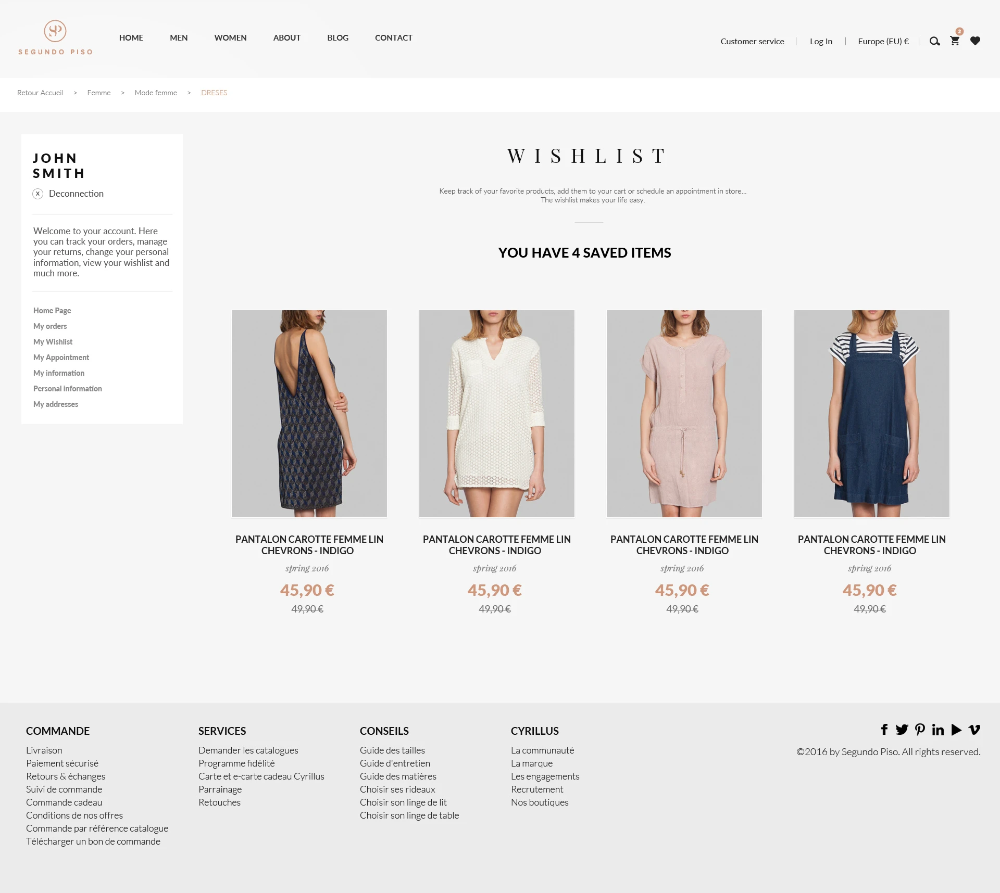Open the Europe (EU) € currency selector
This screenshot has width=1000, height=893.
883,41
